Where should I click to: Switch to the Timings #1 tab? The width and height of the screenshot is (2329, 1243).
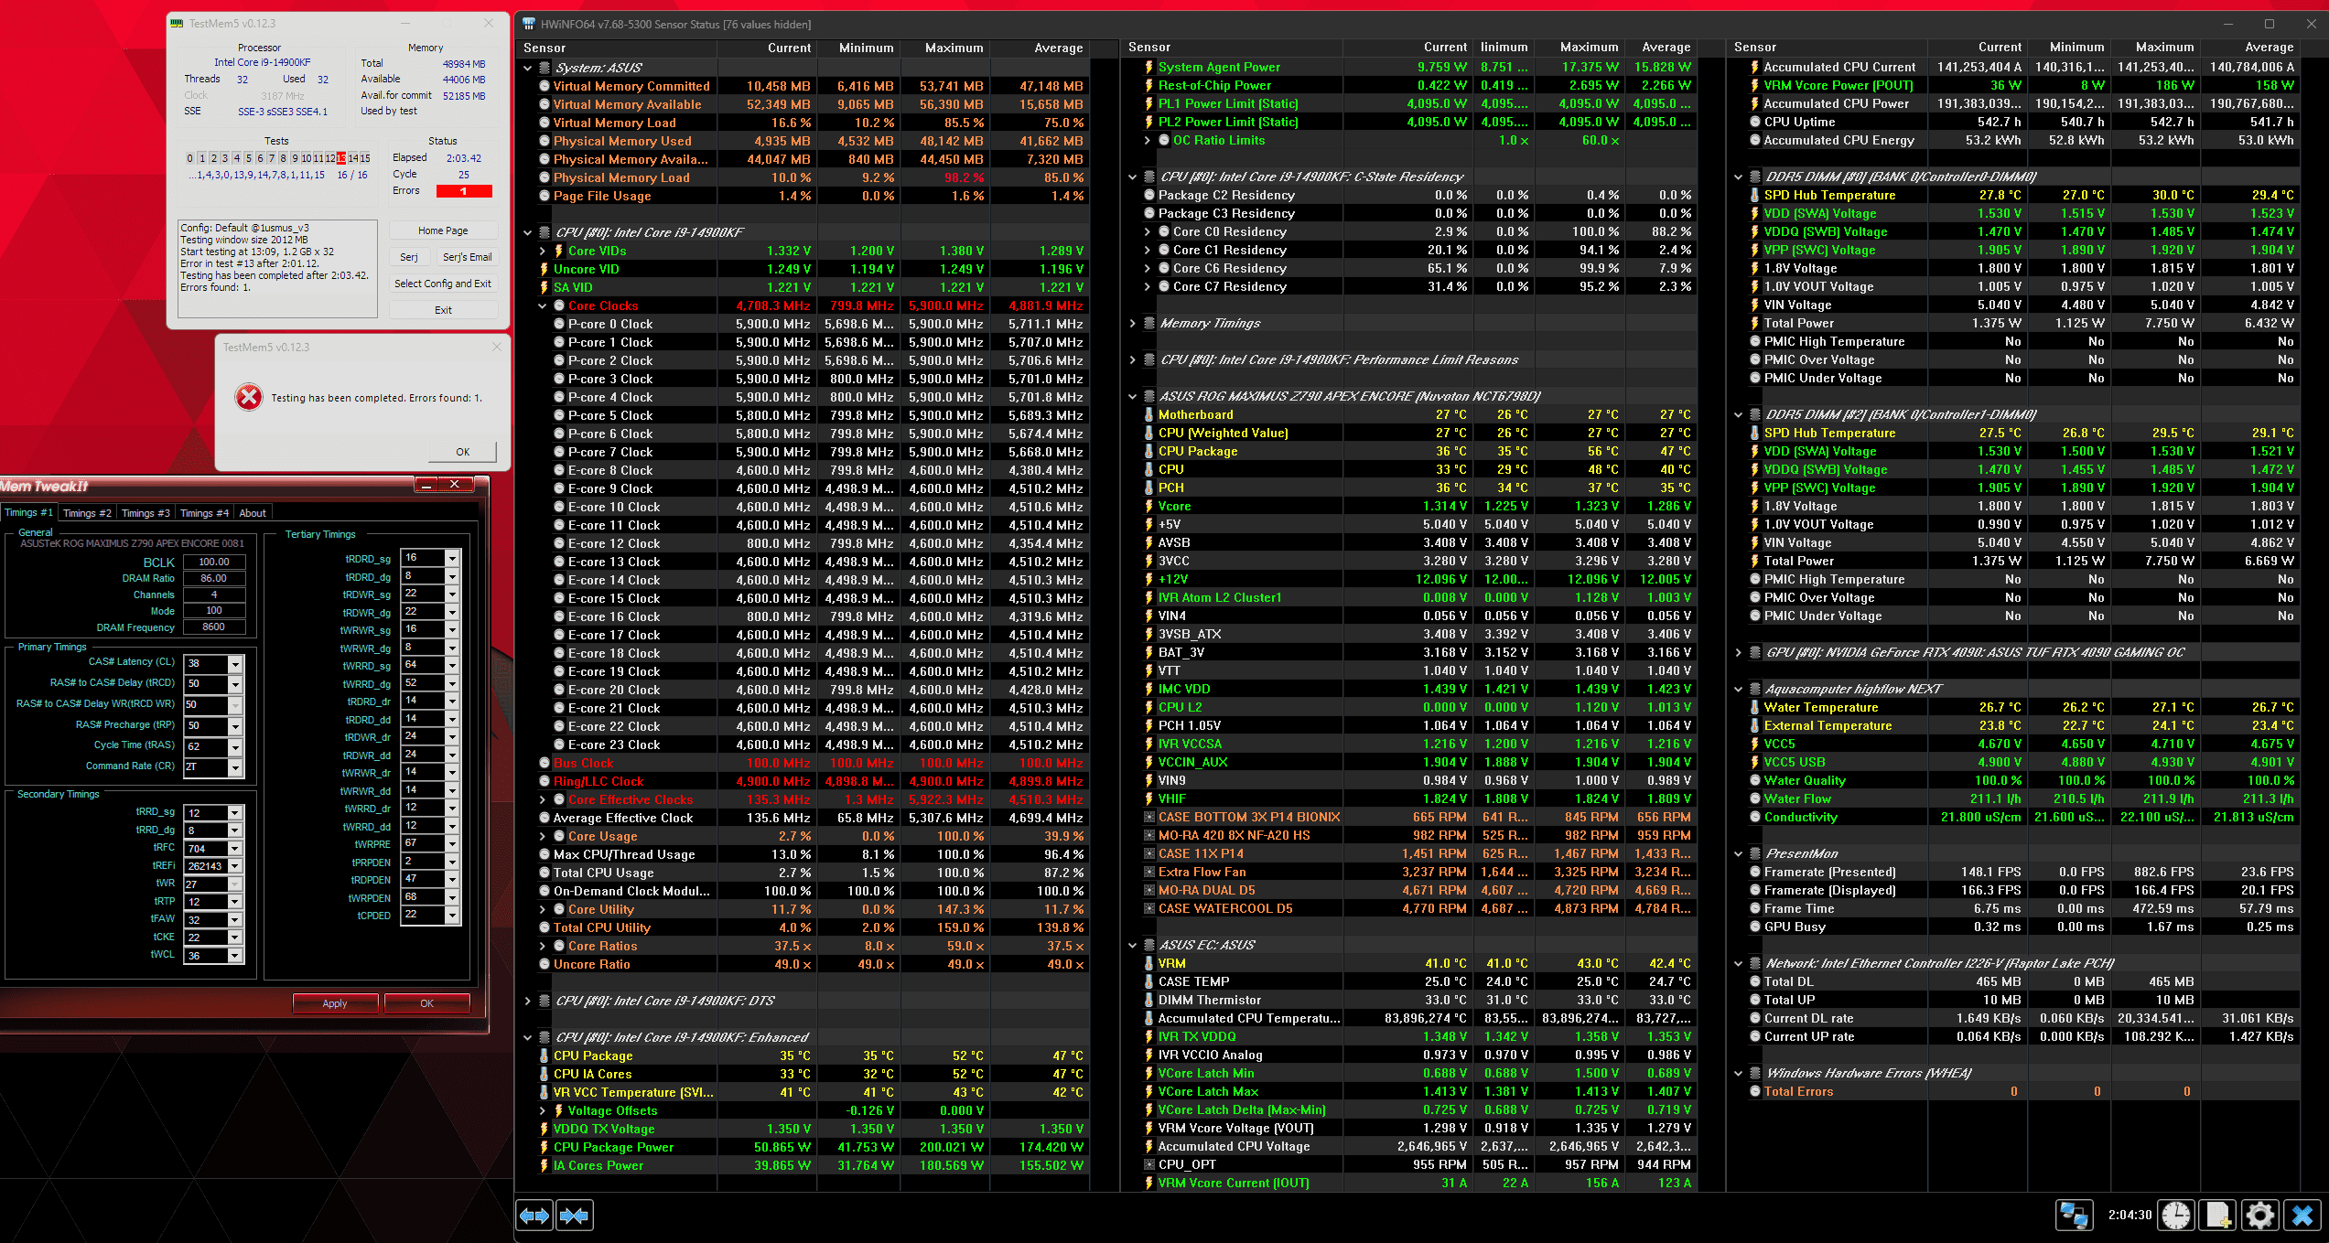click(28, 512)
